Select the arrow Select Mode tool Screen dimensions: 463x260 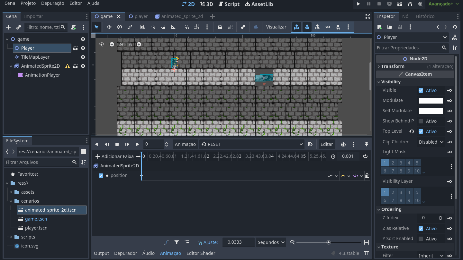pyautogui.click(x=96, y=27)
